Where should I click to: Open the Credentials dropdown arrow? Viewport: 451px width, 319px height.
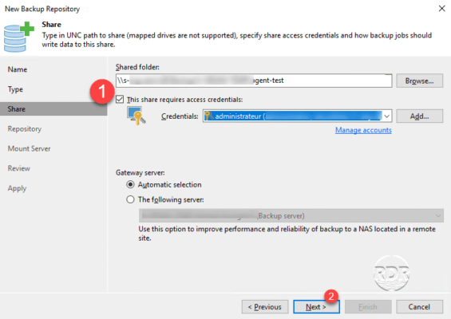[387, 116]
